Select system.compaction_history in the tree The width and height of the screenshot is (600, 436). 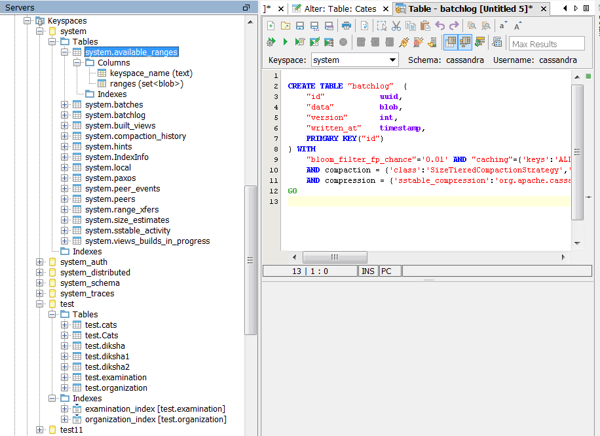pos(135,136)
